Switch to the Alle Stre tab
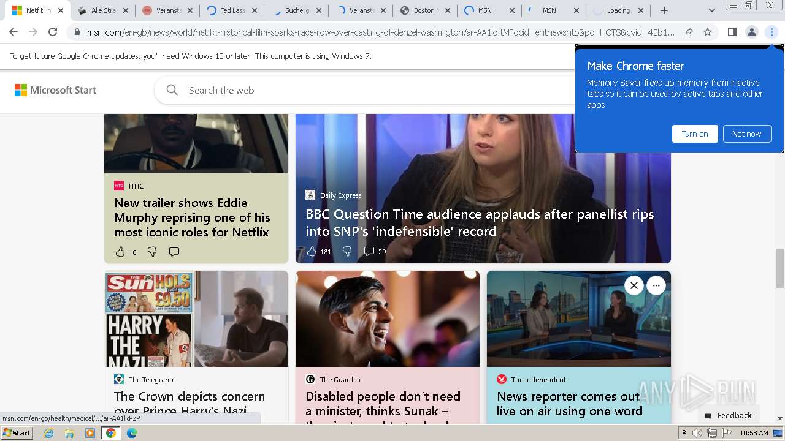Image resolution: width=785 pixels, height=441 pixels. point(104,10)
